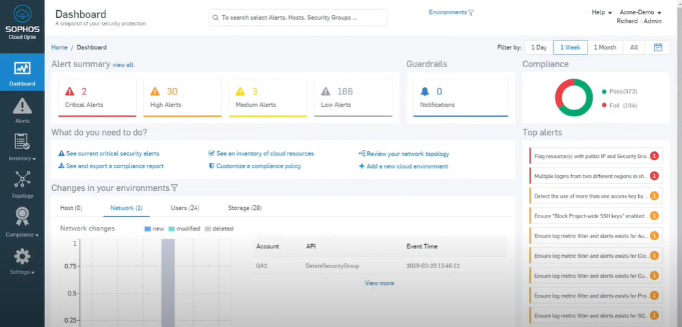Expand the Help dropdown menu
682x327 pixels.
pos(602,12)
